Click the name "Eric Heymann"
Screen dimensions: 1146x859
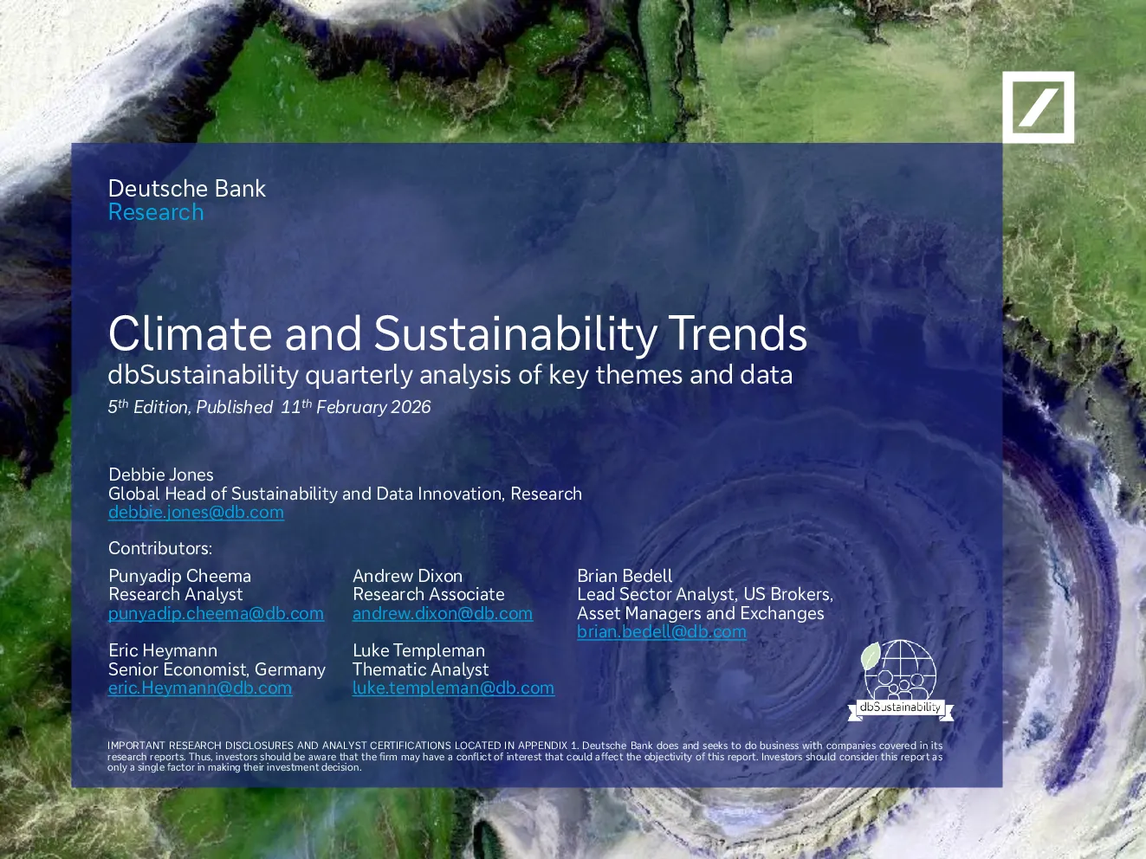click(x=163, y=650)
